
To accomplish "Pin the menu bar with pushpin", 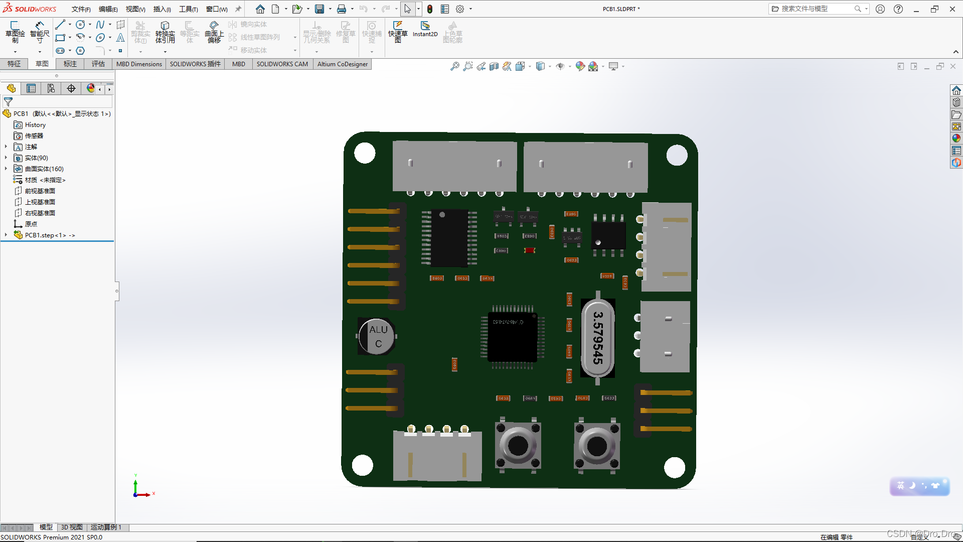I will pos(238,9).
